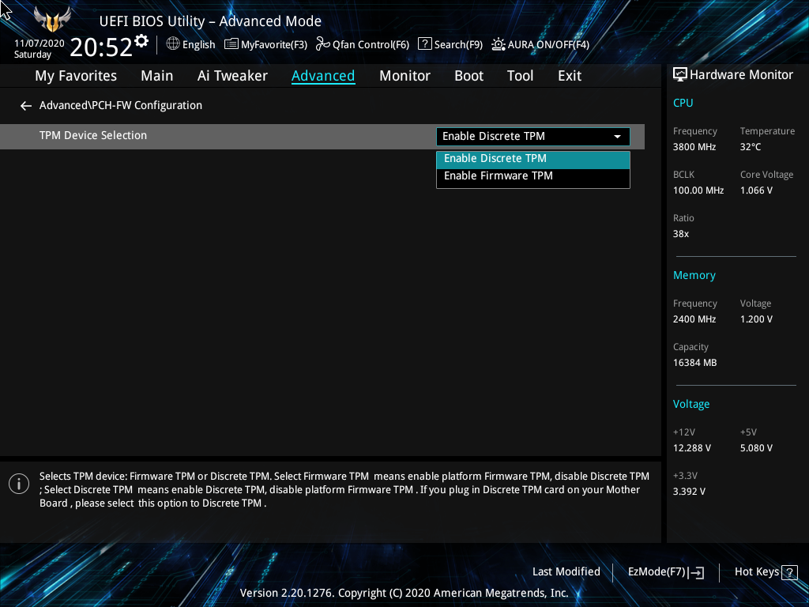Image resolution: width=809 pixels, height=607 pixels.
Task: Select the TPM Device Selection row label
Action: click(x=93, y=135)
